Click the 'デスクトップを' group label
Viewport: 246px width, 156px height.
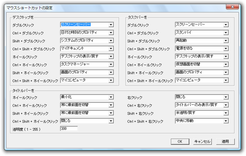23,17
